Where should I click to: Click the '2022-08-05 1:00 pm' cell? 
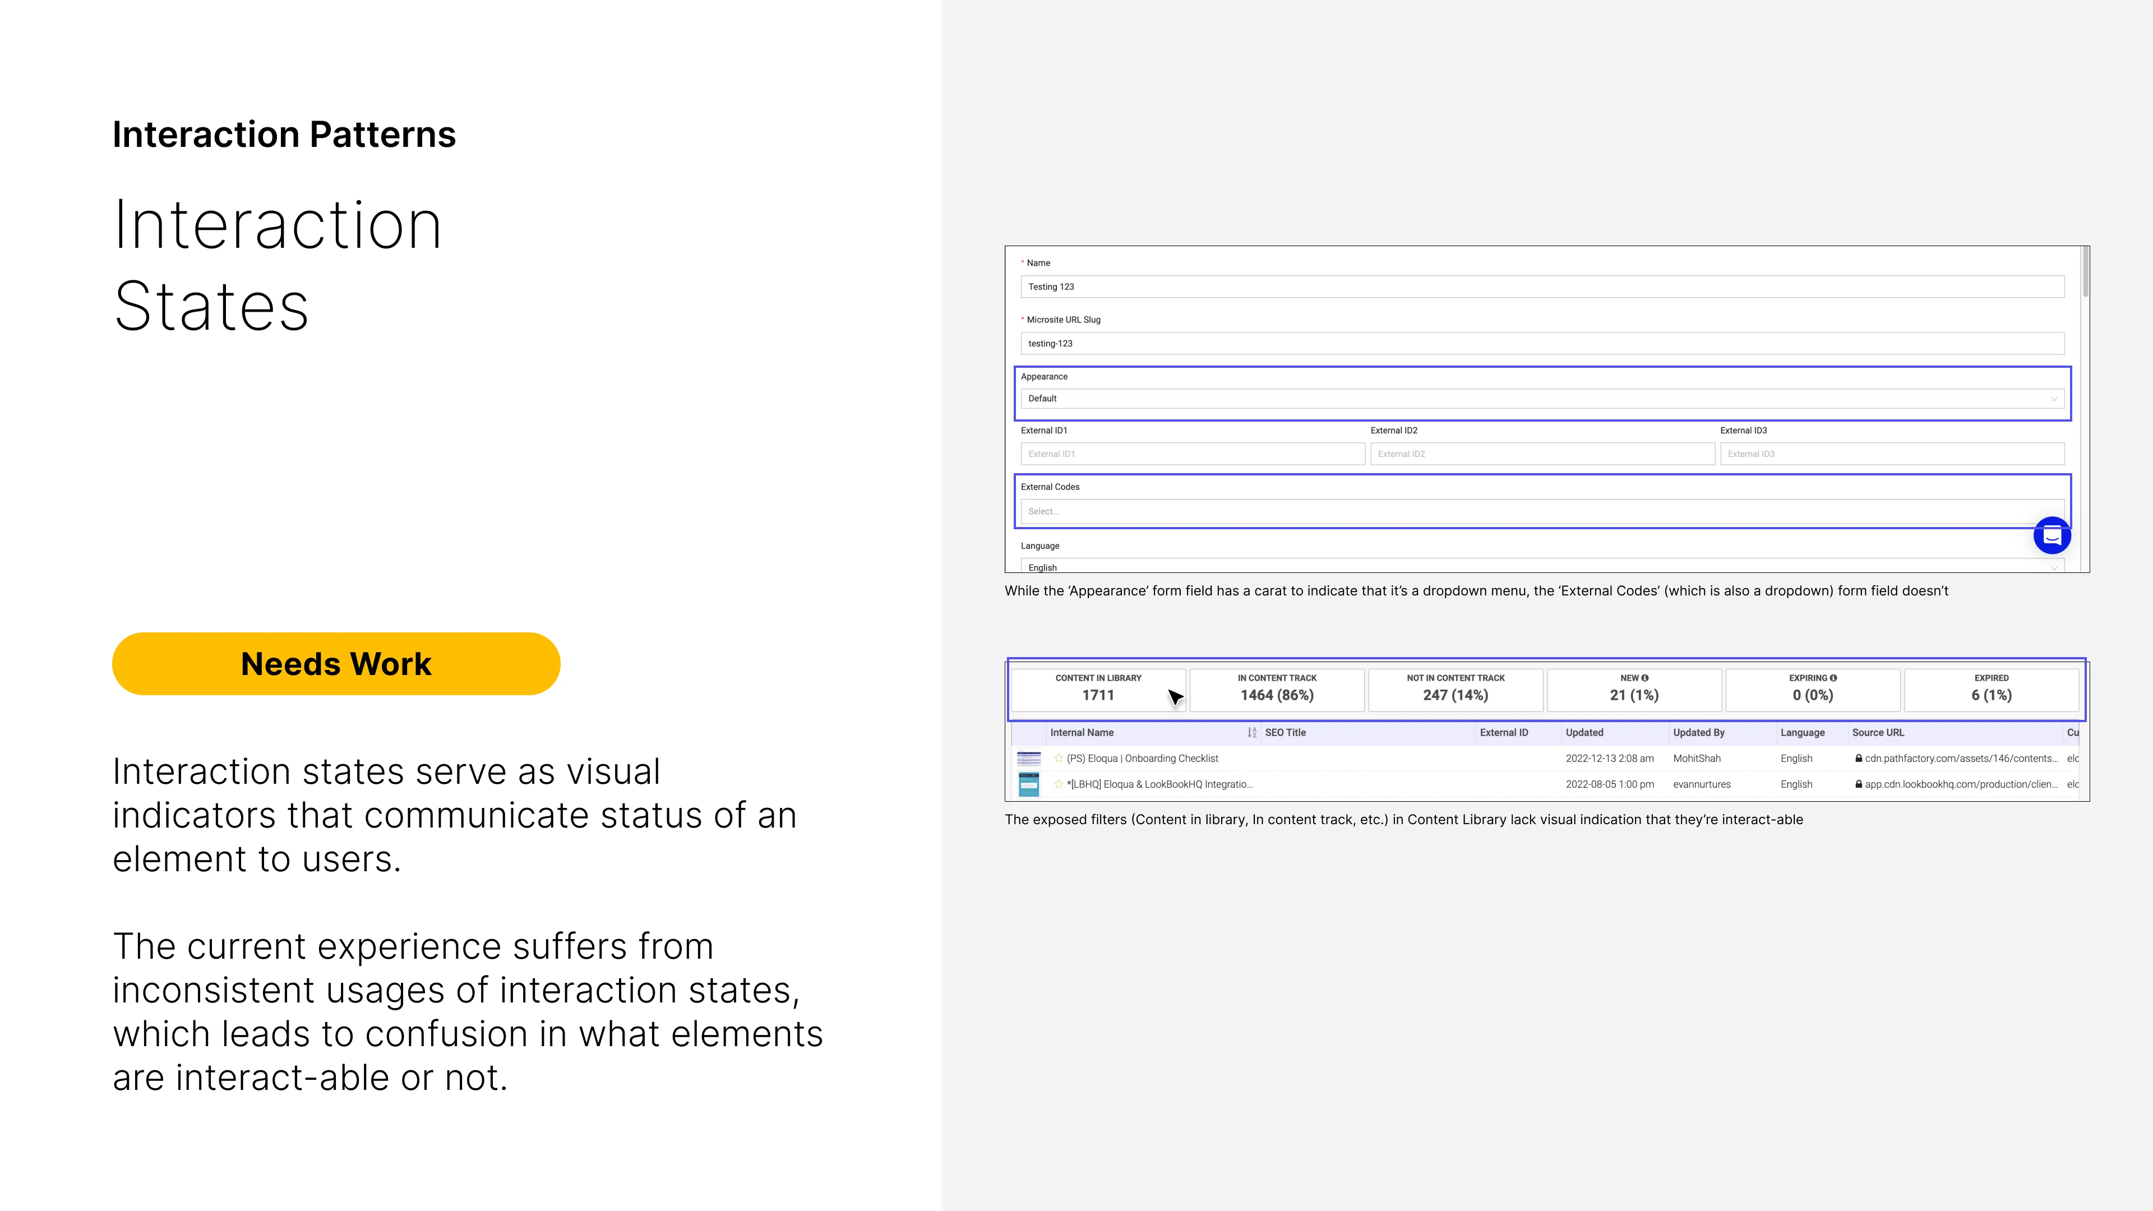(x=1610, y=785)
